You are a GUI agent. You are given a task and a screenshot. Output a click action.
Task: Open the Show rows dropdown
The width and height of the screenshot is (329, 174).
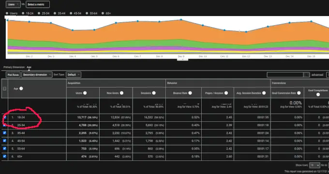tap(314, 165)
